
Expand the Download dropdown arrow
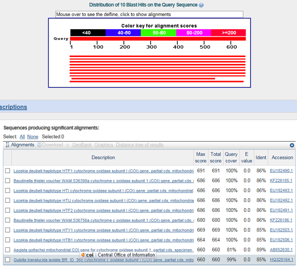[x=67, y=145]
